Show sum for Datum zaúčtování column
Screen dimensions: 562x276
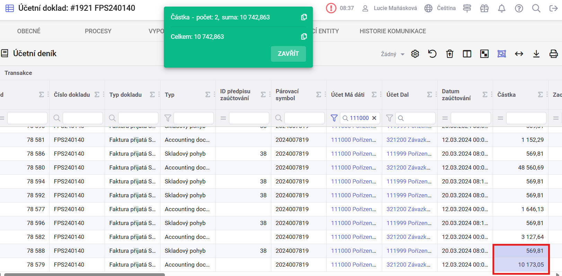485,95
